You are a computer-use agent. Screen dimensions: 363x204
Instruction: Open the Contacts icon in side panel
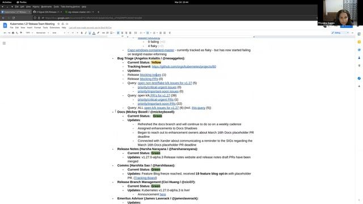coord(359,58)
